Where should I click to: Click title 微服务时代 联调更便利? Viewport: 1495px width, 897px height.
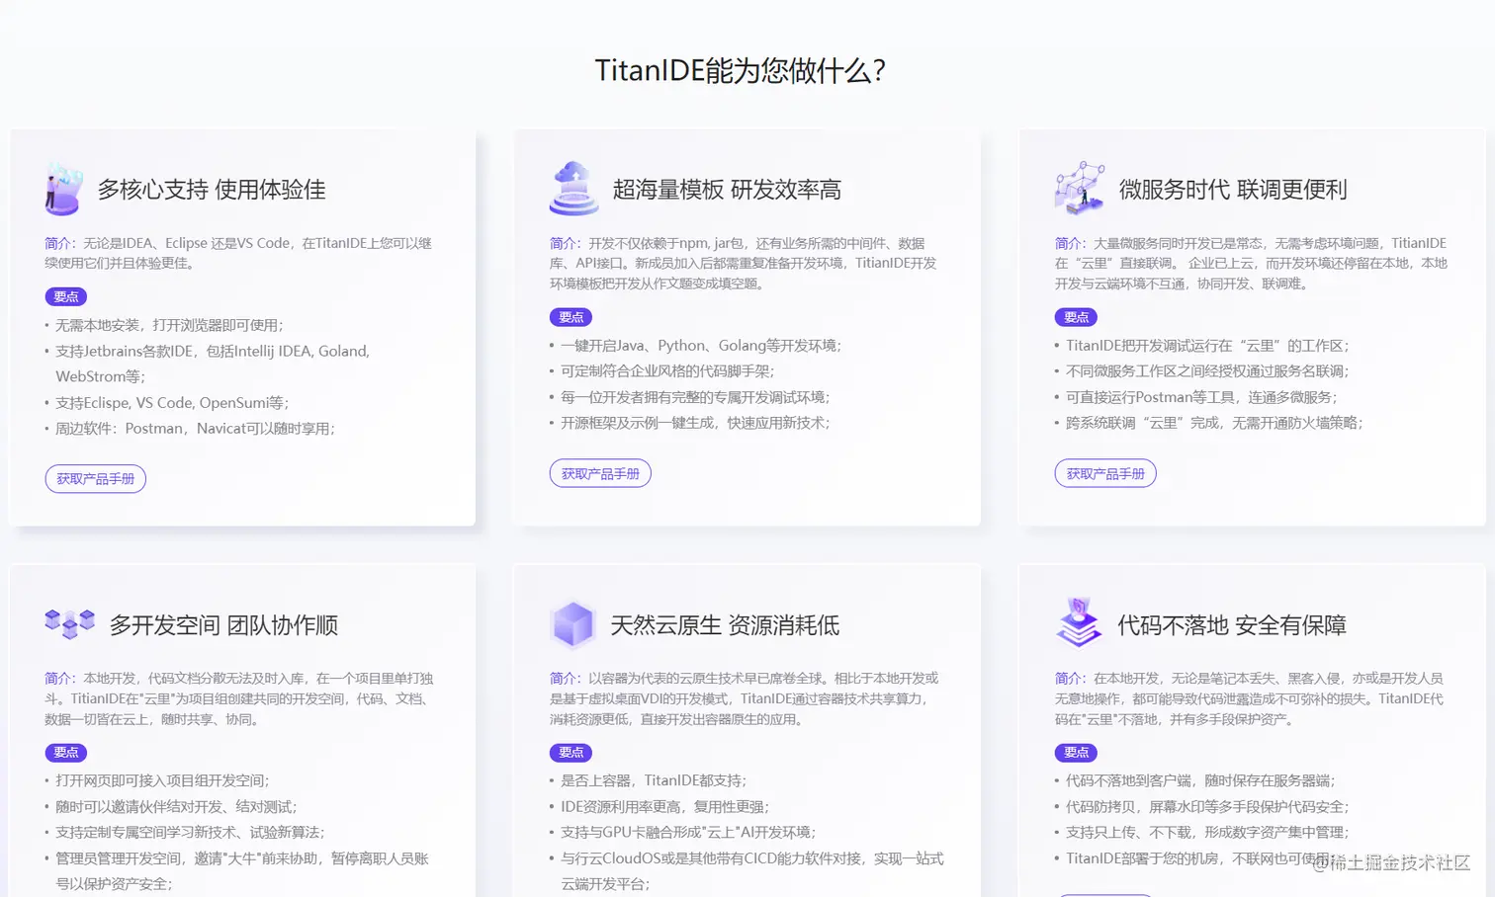(x=1233, y=190)
